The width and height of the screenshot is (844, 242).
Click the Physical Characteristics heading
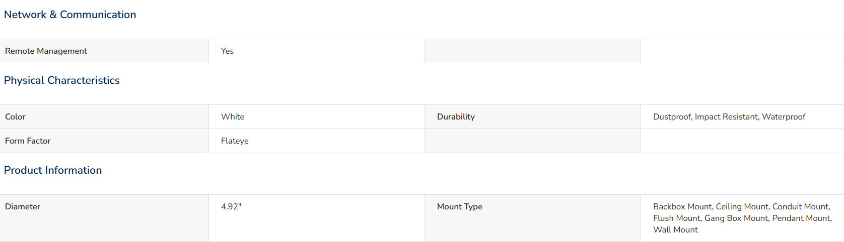tap(62, 80)
